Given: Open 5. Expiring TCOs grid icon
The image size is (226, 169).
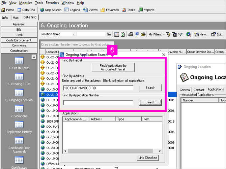Looking at the screenshot, I should (x=19, y=76).
